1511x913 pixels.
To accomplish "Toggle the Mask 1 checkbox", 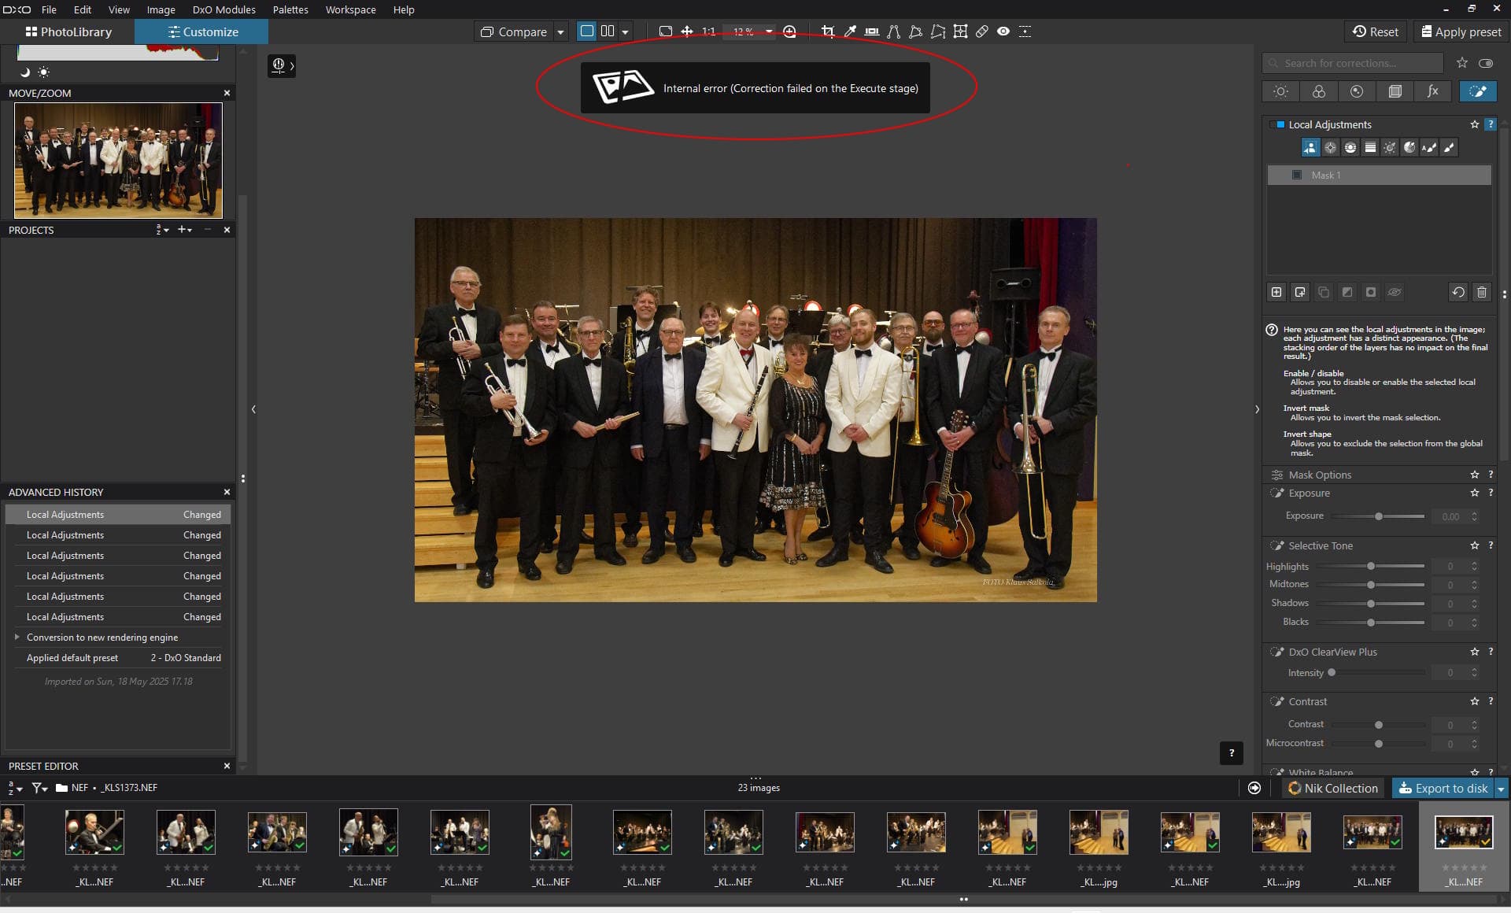I will click(x=1297, y=175).
